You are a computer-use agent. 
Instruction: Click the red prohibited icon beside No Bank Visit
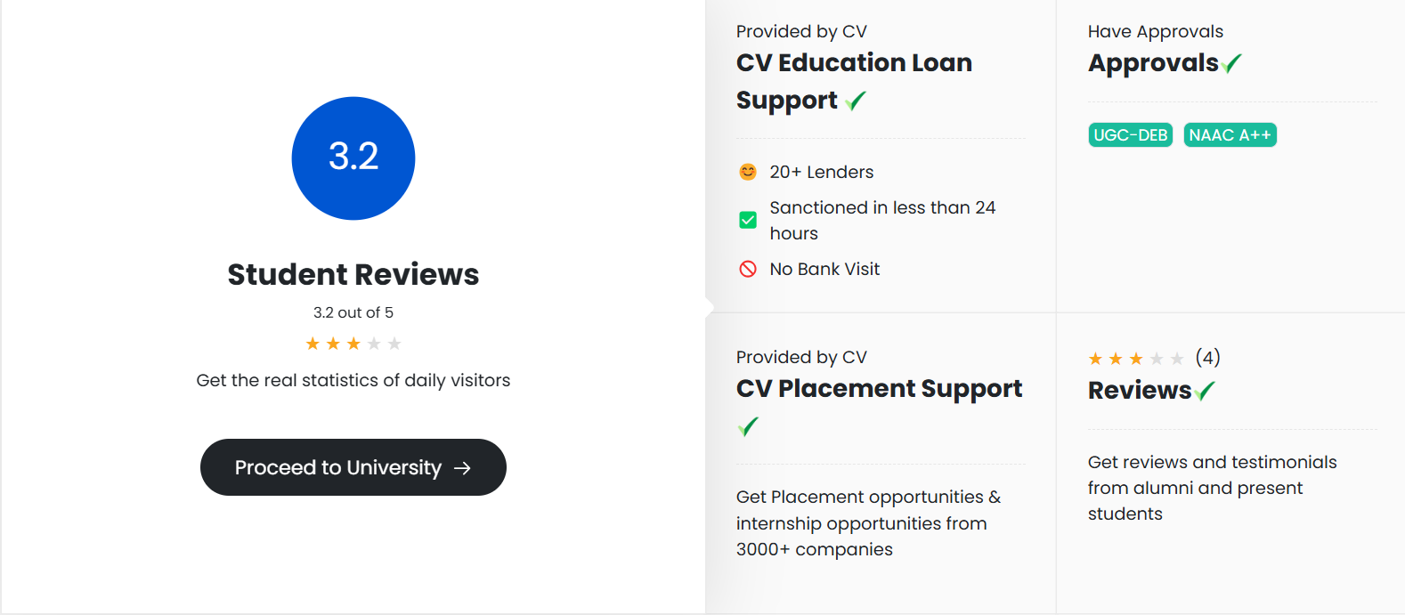pyautogui.click(x=748, y=269)
